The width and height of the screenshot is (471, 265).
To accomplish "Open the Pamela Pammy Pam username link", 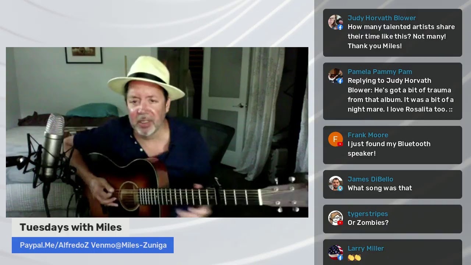I will coord(380,72).
